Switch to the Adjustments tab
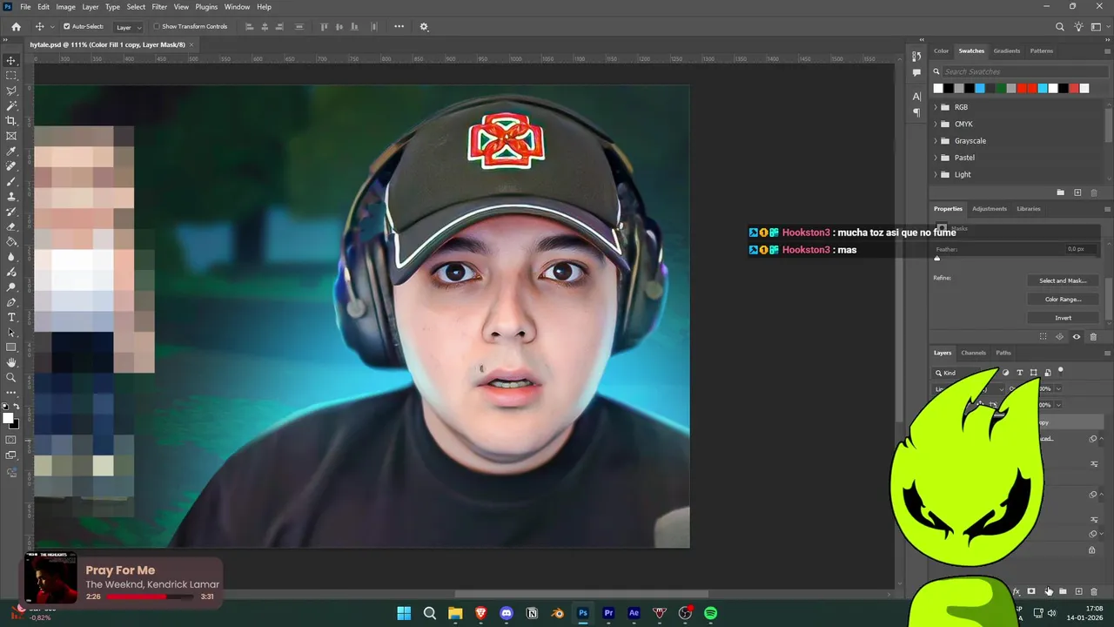 (990, 209)
